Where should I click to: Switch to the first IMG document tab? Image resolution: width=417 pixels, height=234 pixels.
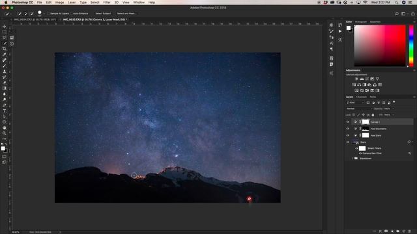(35, 19)
